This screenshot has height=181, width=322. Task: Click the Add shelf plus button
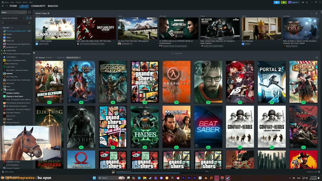[176, 53]
